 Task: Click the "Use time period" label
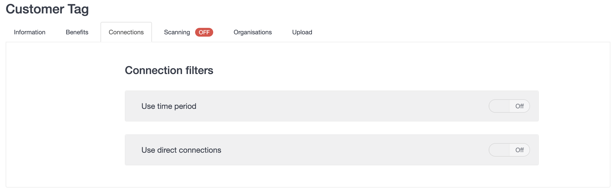point(169,106)
